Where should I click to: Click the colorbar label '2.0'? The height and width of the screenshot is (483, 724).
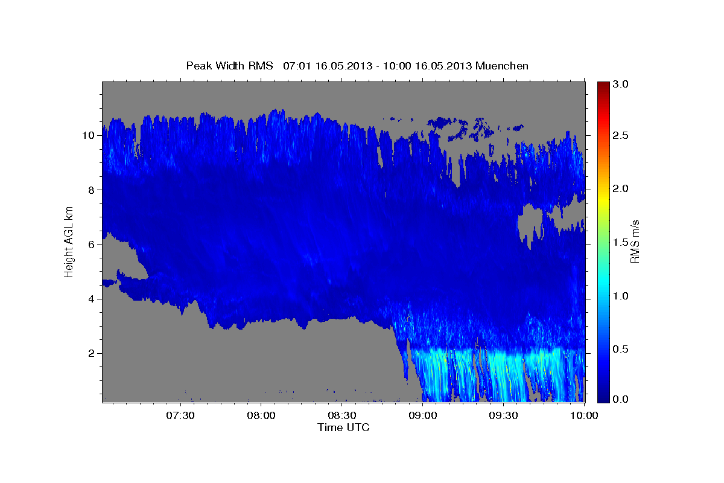pos(621,189)
